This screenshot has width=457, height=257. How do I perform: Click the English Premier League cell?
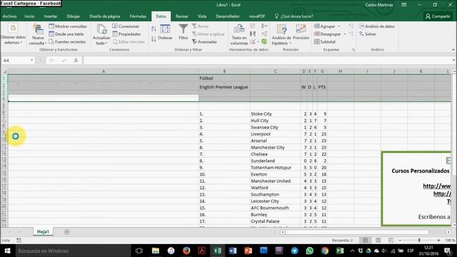tap(224, 87)
